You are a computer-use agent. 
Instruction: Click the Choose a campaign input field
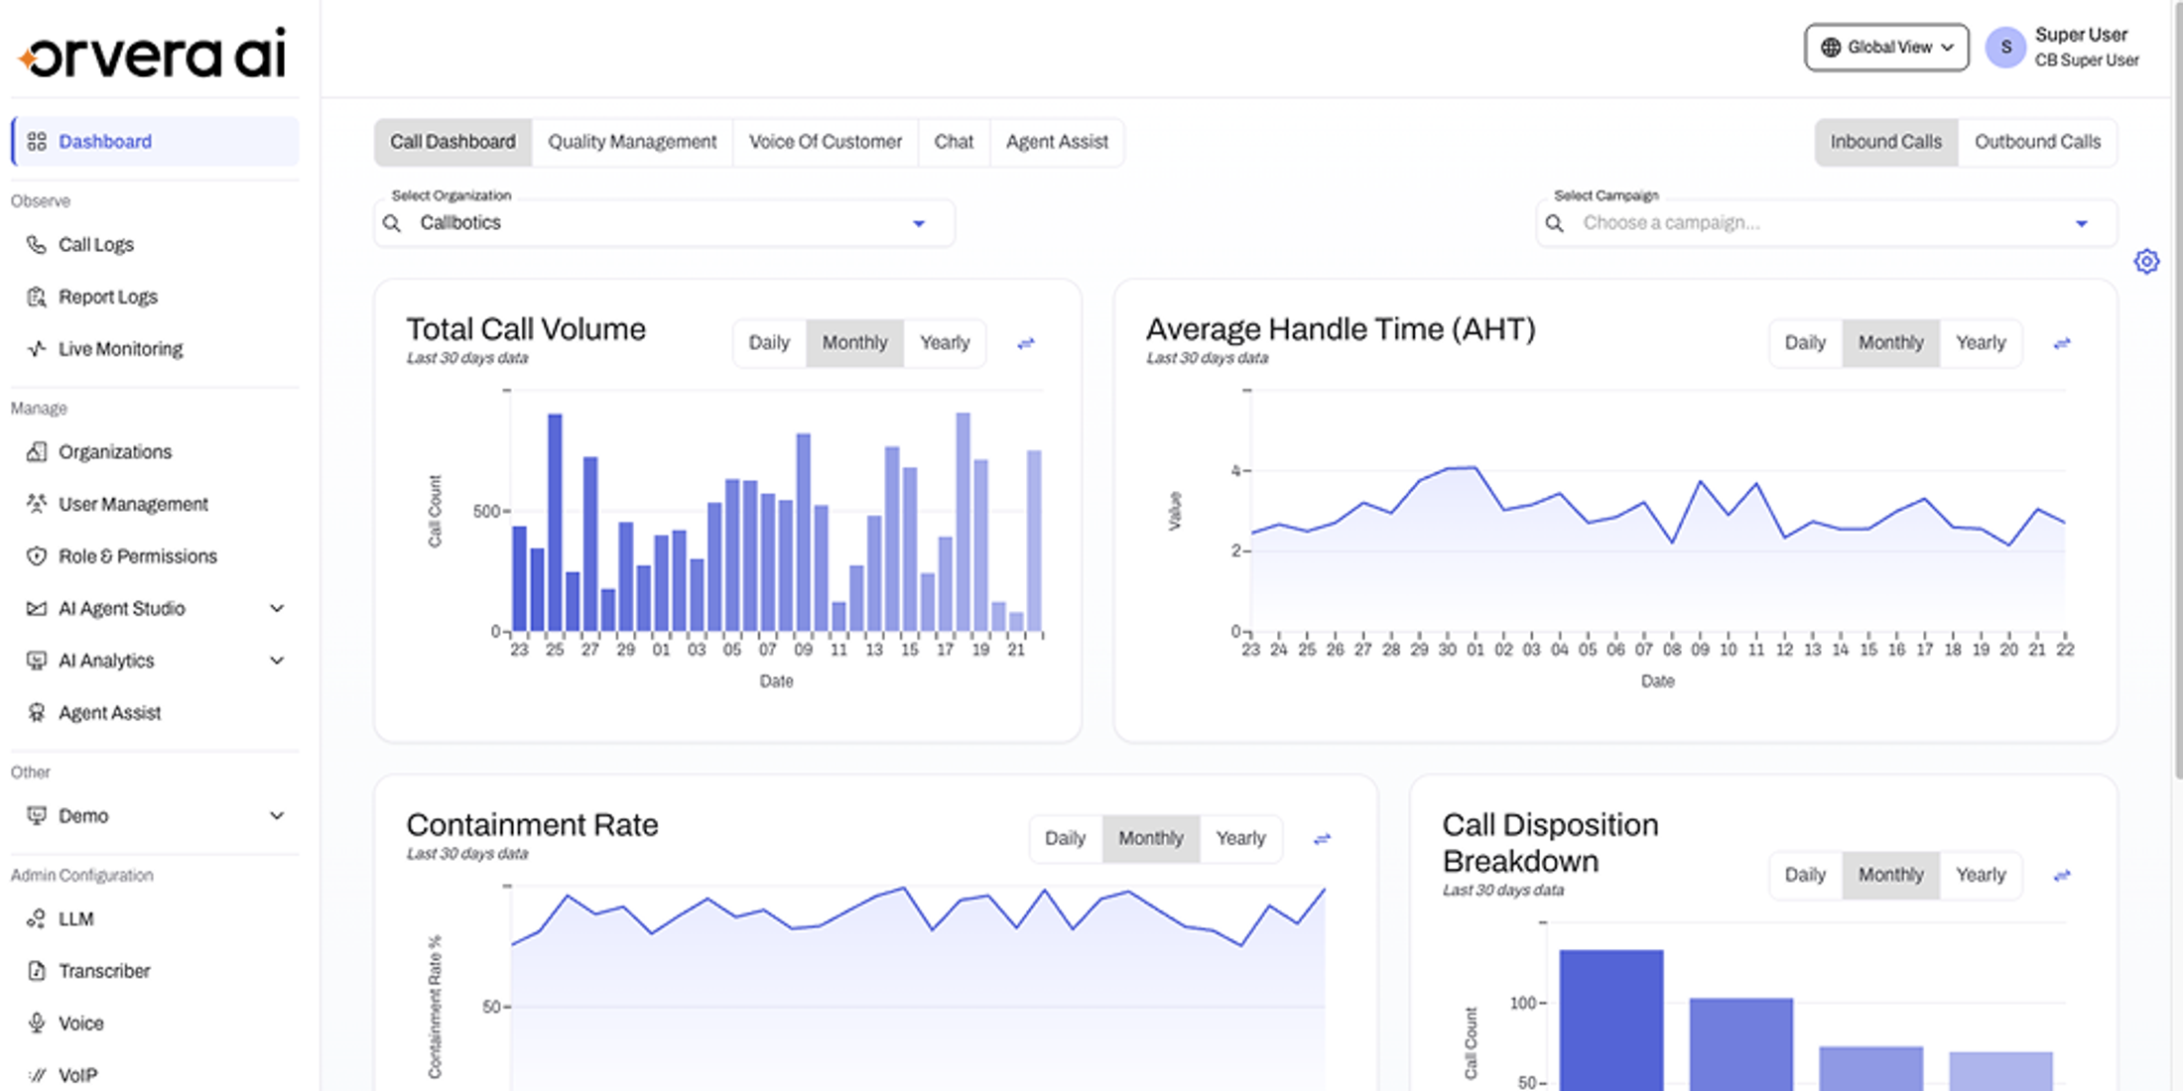[1826, 223]
